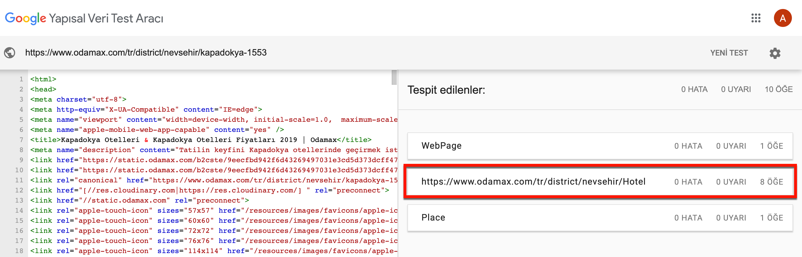802x257 pixels.
Task: Click the X-UA-Compatible meta line
Action: click(146, 109)
